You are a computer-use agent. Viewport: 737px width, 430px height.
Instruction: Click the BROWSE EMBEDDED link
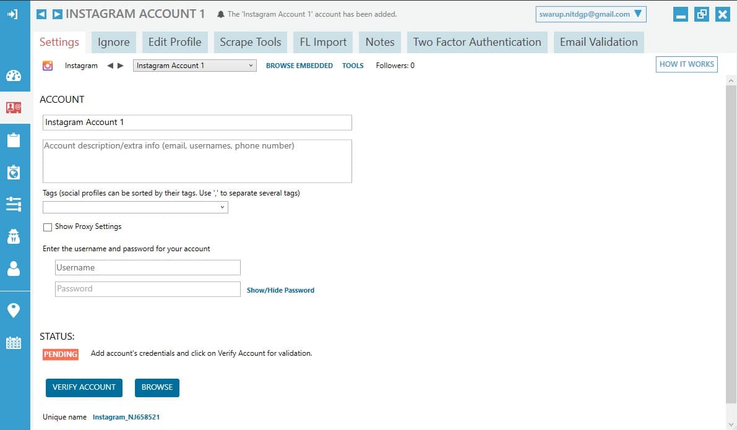point(300,66)
